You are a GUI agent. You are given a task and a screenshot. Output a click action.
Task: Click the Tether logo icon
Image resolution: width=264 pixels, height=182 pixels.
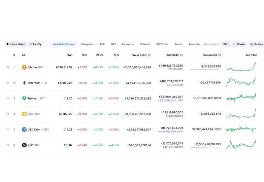click(24, 98)
